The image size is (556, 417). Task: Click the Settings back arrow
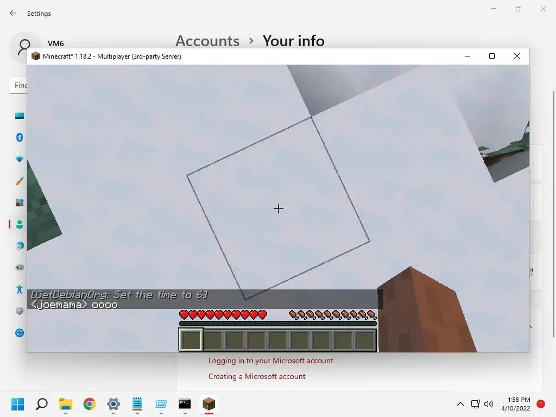(13, 13)
